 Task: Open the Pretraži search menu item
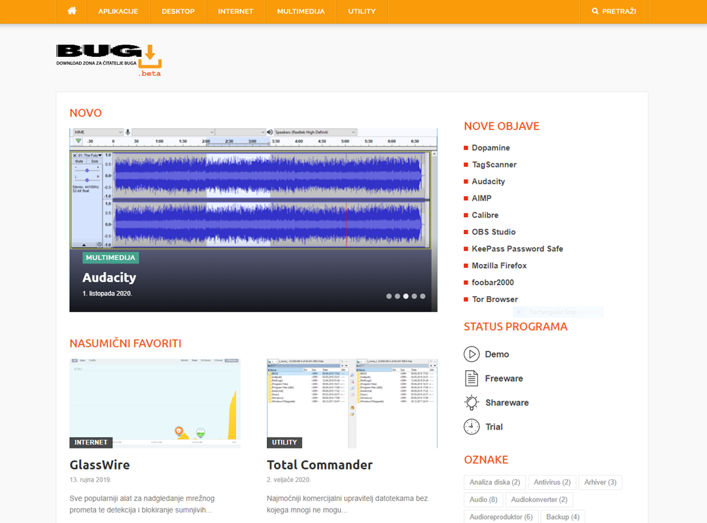tap(614, 11)
